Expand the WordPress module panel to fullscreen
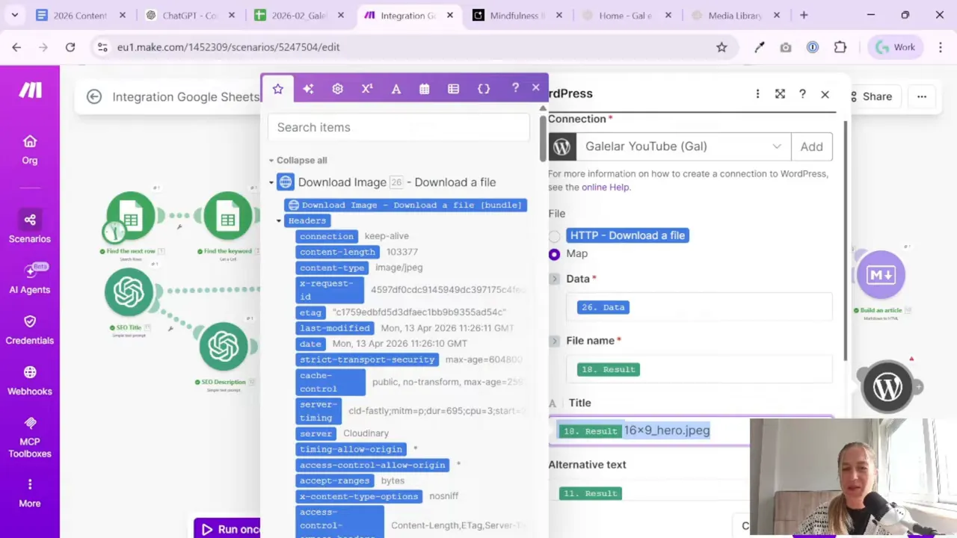This screenshot has height=538, width=957. pos(780,94)
